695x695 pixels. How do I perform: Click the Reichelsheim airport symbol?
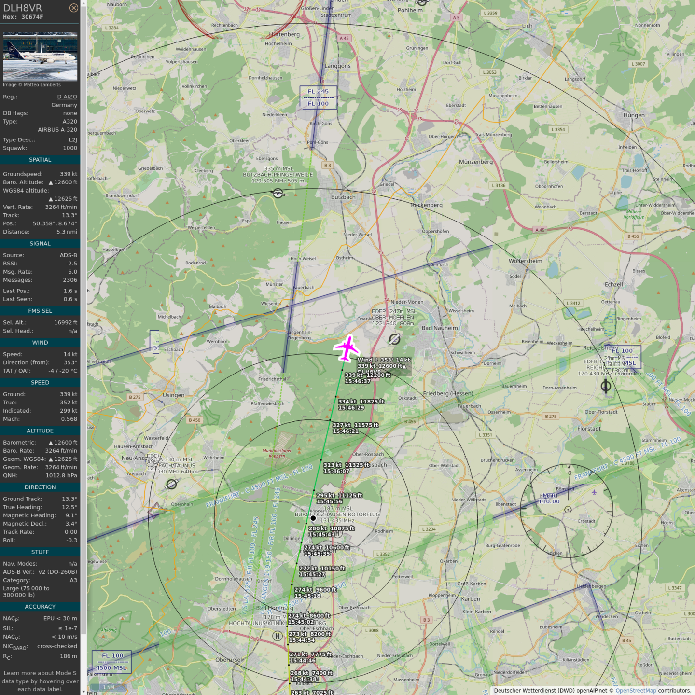click(606, 386)
